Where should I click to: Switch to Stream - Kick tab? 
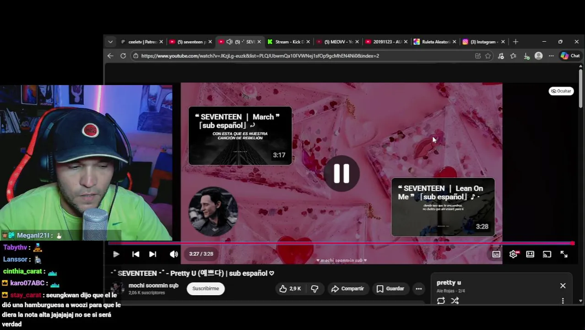pos(288,42)
